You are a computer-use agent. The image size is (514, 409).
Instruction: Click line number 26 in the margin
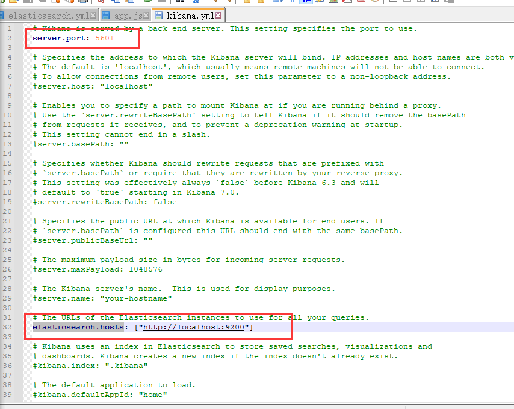point(7,269)
